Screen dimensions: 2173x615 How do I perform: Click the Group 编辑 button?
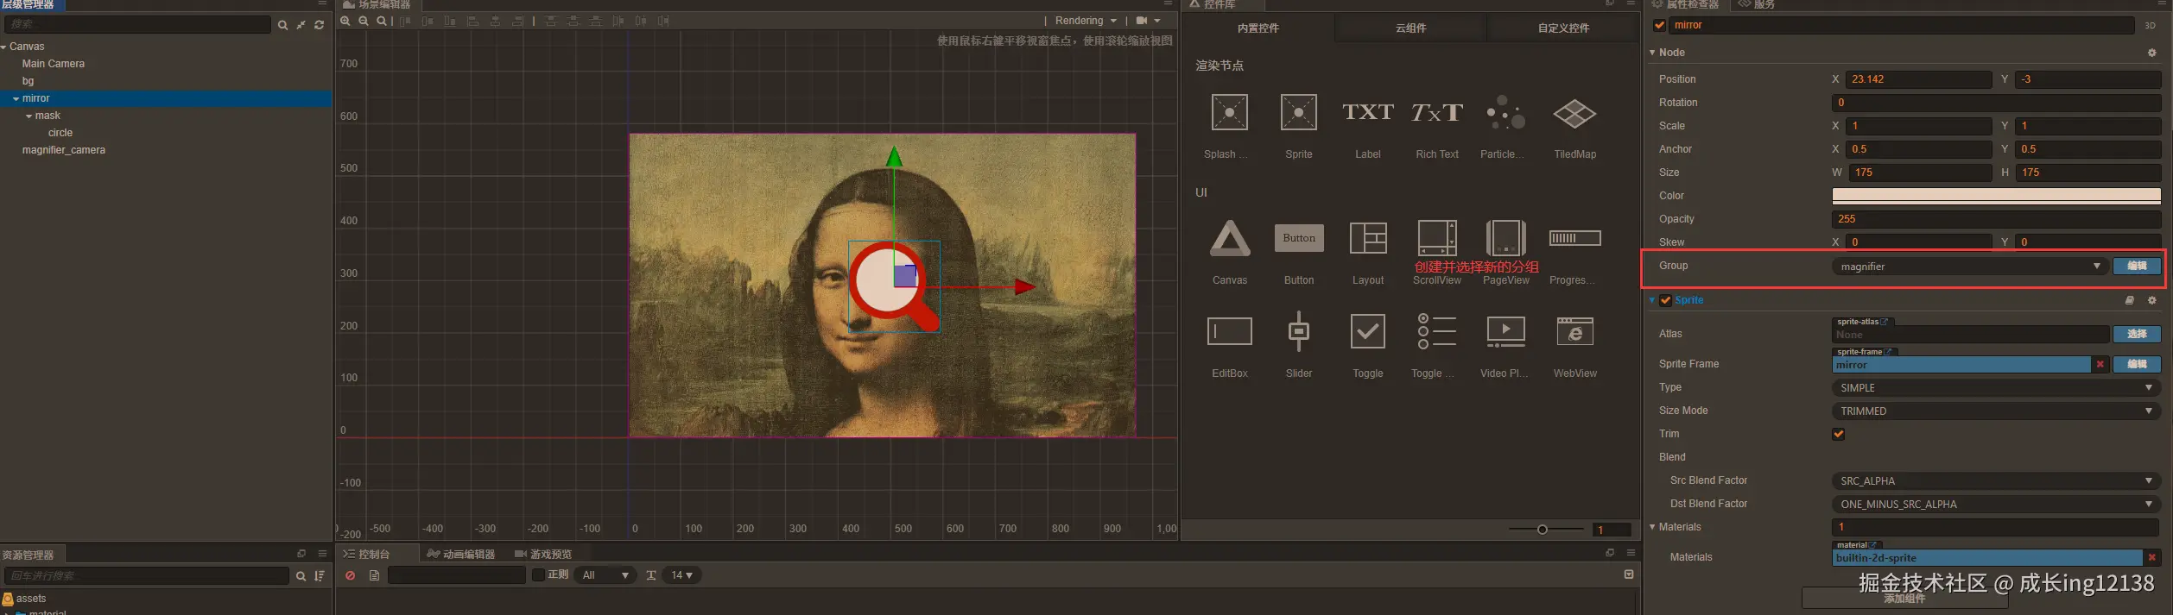click(2137, 267)
